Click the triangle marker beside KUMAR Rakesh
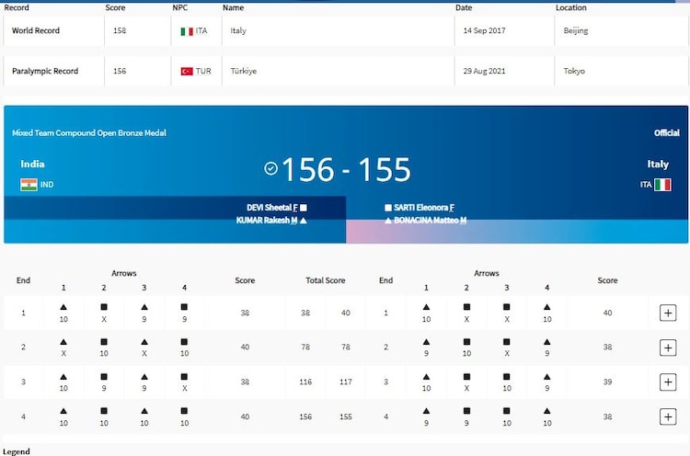This screenshot has height=456, width=690. tap(303, 221)
